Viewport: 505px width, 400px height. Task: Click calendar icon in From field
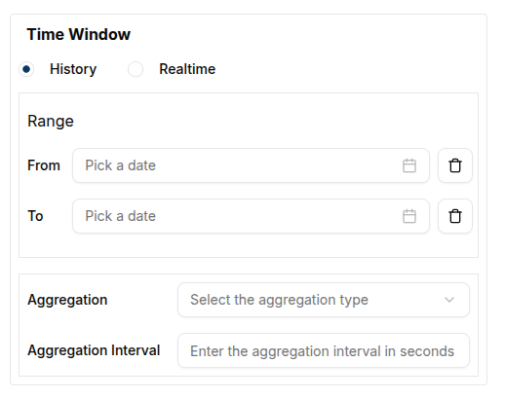coord(409,165)
